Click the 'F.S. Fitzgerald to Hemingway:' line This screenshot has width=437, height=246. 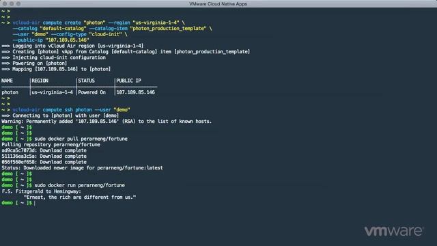(41, 191)
